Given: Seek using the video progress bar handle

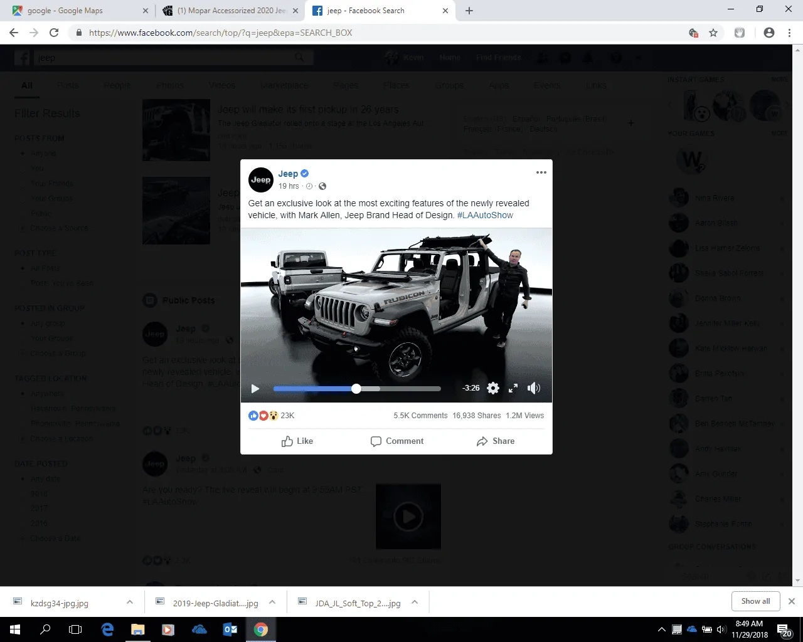Looking at the screenshot, I should click(356, 389).
